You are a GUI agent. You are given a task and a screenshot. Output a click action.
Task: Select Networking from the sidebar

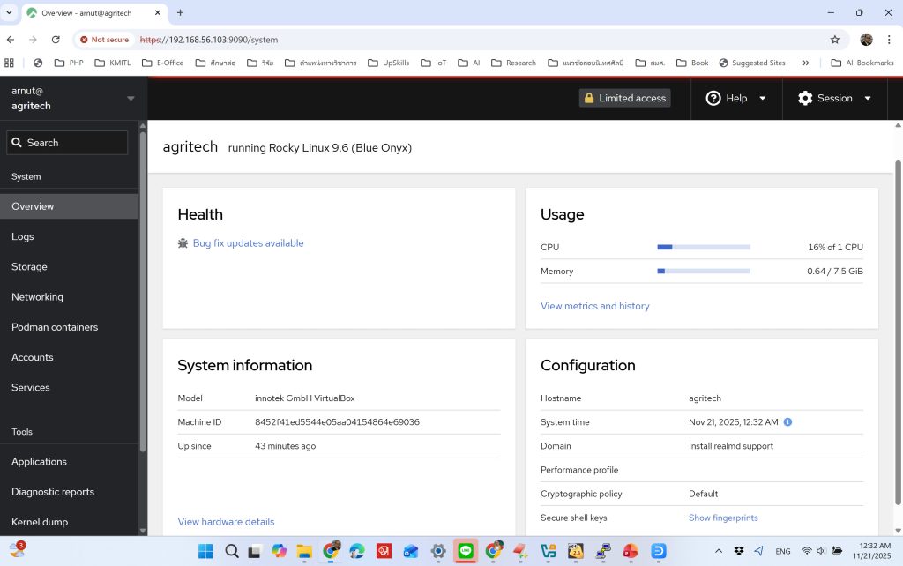[37, 297]
